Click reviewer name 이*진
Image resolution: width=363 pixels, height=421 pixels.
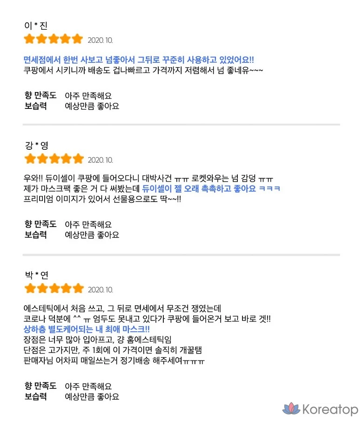[x=35, y=26]
